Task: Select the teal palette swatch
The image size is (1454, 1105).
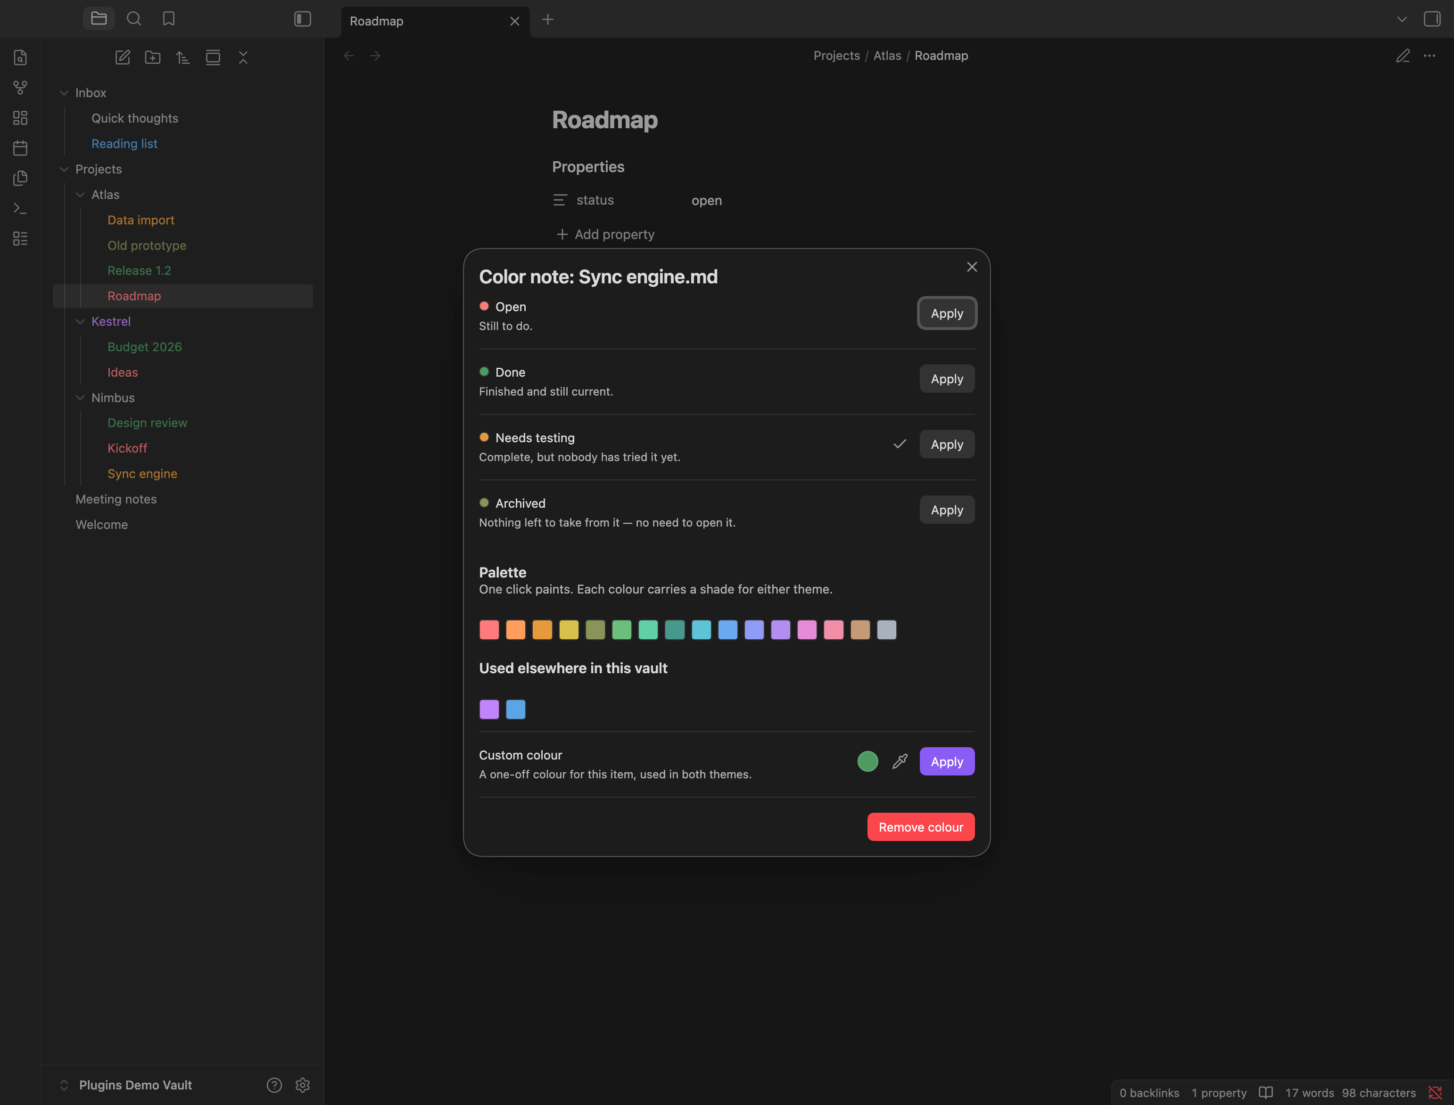Action: click(x=675, y=629)
